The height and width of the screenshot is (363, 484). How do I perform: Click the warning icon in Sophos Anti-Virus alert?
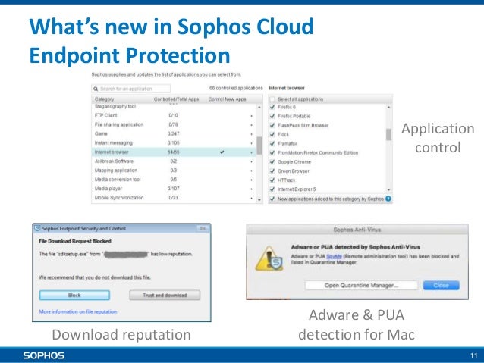coord(269,258)
